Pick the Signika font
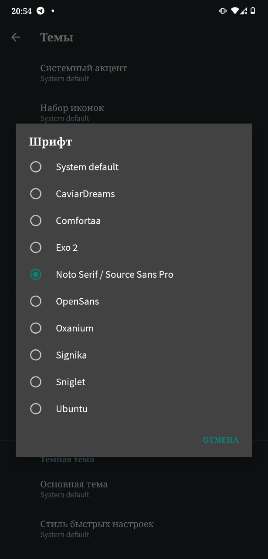268x559 pixels. coord(134,355)
